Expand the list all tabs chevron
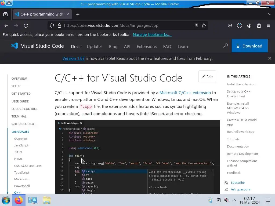The width and height of the screenshot is (275, 206). coord(270,14)
